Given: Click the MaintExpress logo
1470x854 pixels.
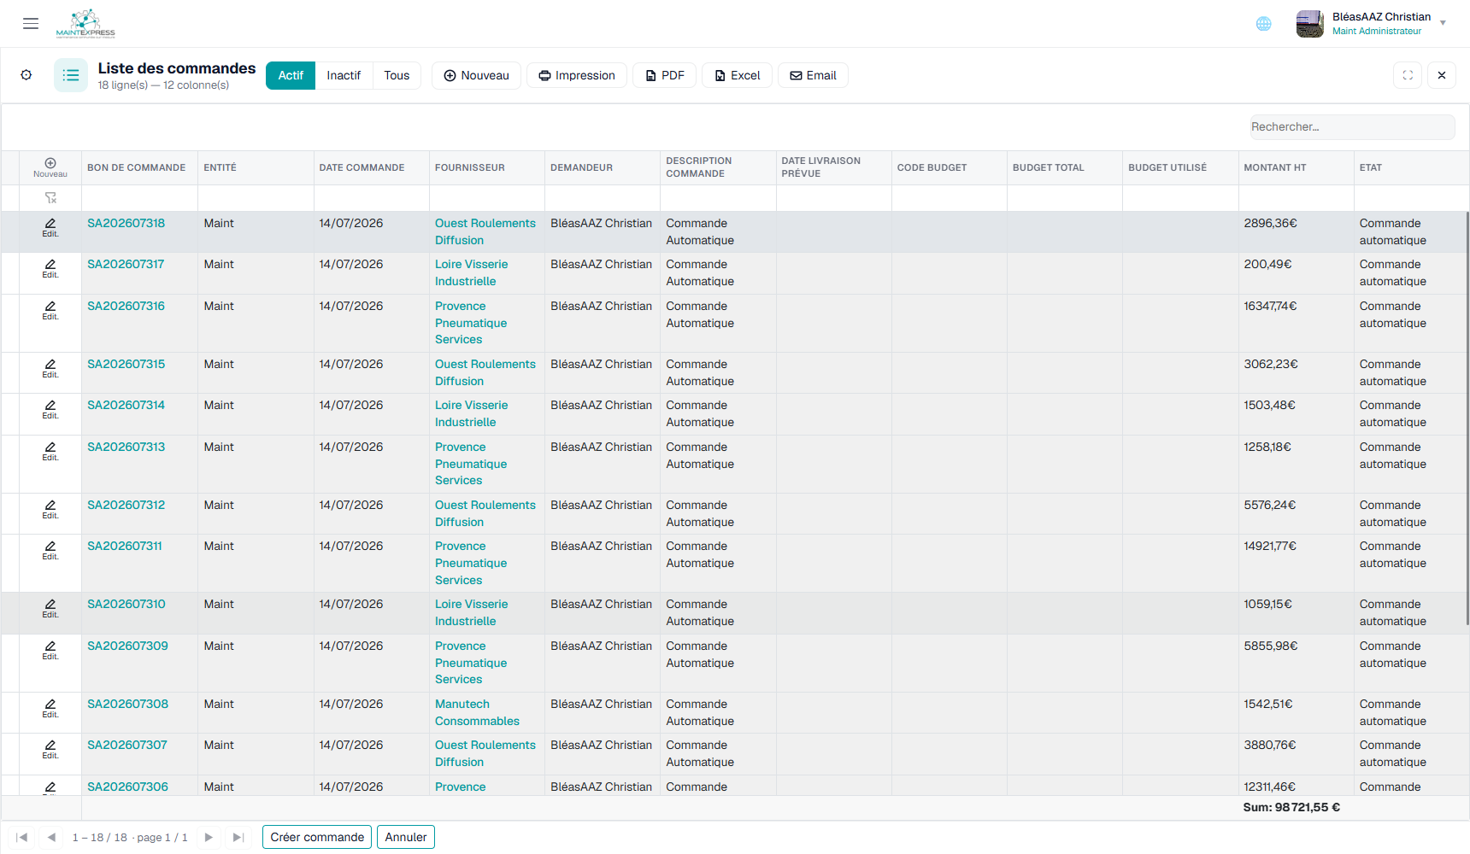Looking at the screenshot, I should tap(85, 24).
